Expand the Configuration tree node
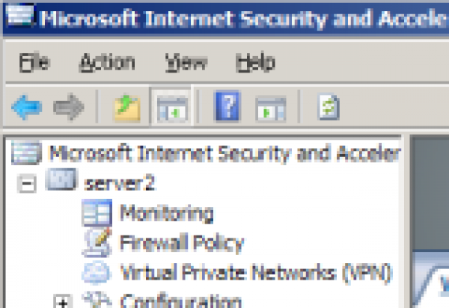 (x=64, y=302)
